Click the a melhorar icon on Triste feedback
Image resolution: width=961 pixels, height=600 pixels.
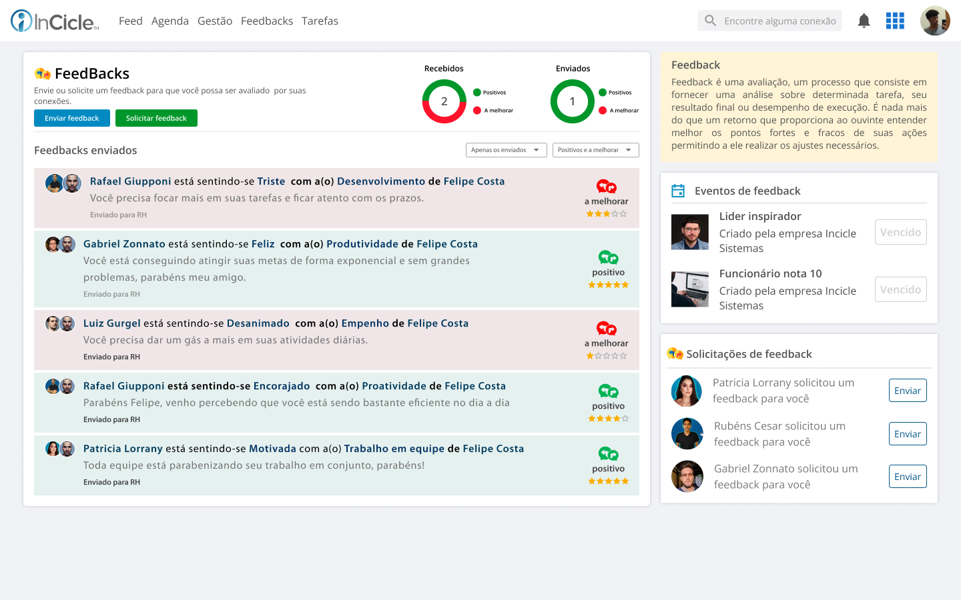[606, 187]
